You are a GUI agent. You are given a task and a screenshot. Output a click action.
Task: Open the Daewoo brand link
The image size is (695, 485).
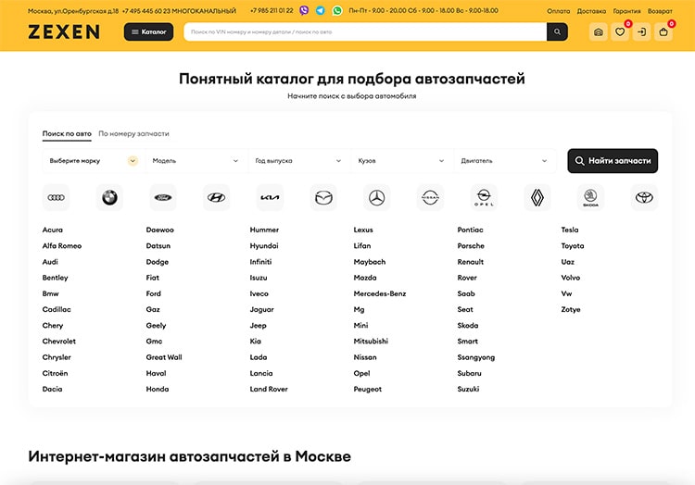[x=160, y=230]
